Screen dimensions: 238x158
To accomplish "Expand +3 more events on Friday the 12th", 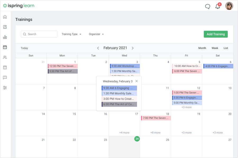I will [x=186, y=108].
